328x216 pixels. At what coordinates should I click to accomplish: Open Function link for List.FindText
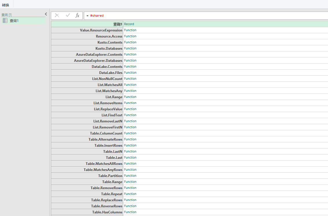coord(130,115)
